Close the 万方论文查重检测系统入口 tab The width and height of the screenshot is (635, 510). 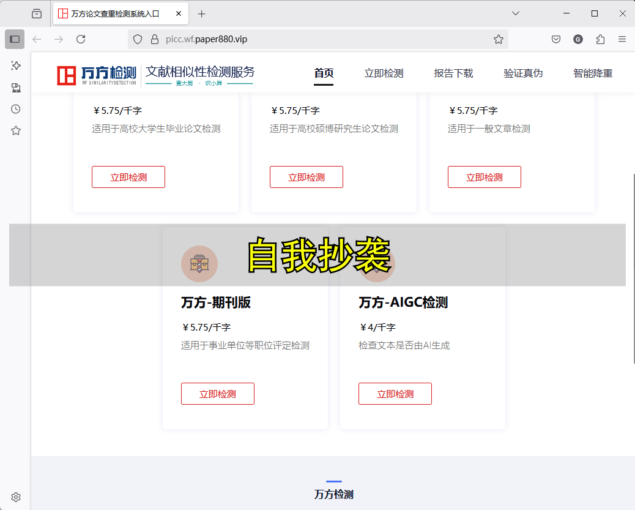179,14
